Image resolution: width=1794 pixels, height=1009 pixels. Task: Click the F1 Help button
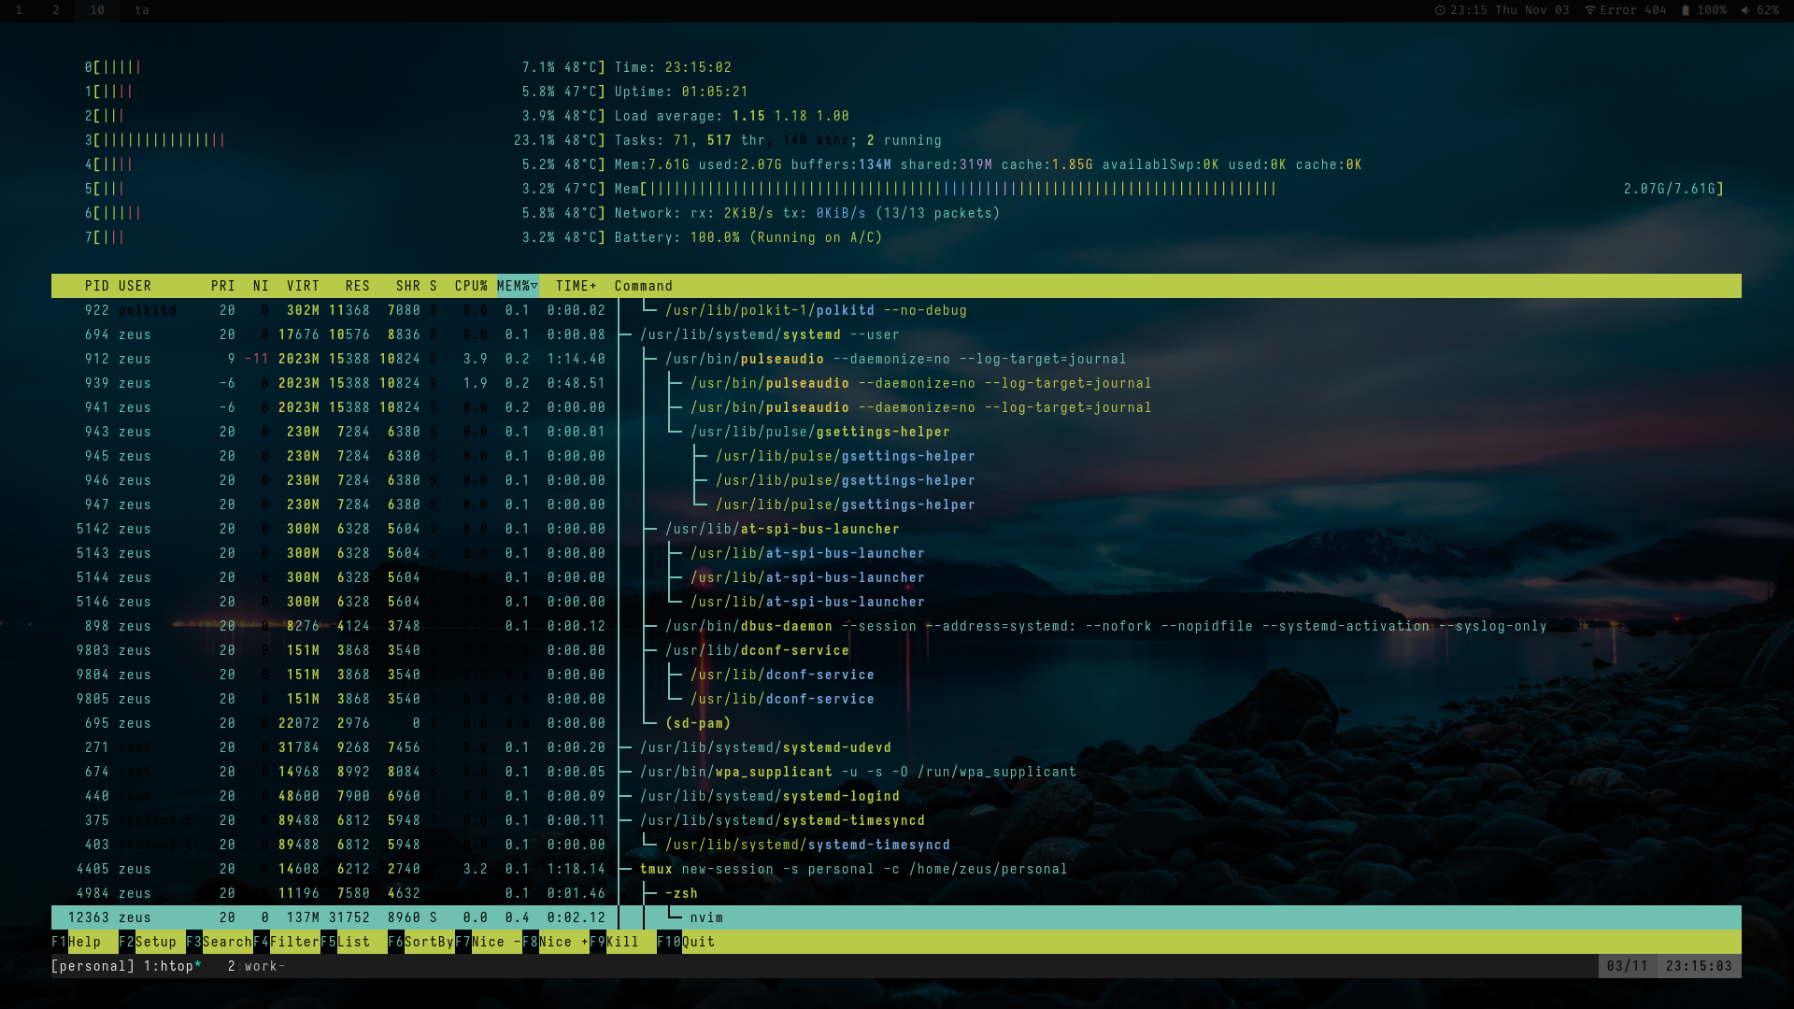76,942
